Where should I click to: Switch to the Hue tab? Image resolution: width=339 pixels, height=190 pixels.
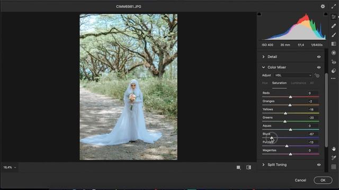click(x=265, y=83)
